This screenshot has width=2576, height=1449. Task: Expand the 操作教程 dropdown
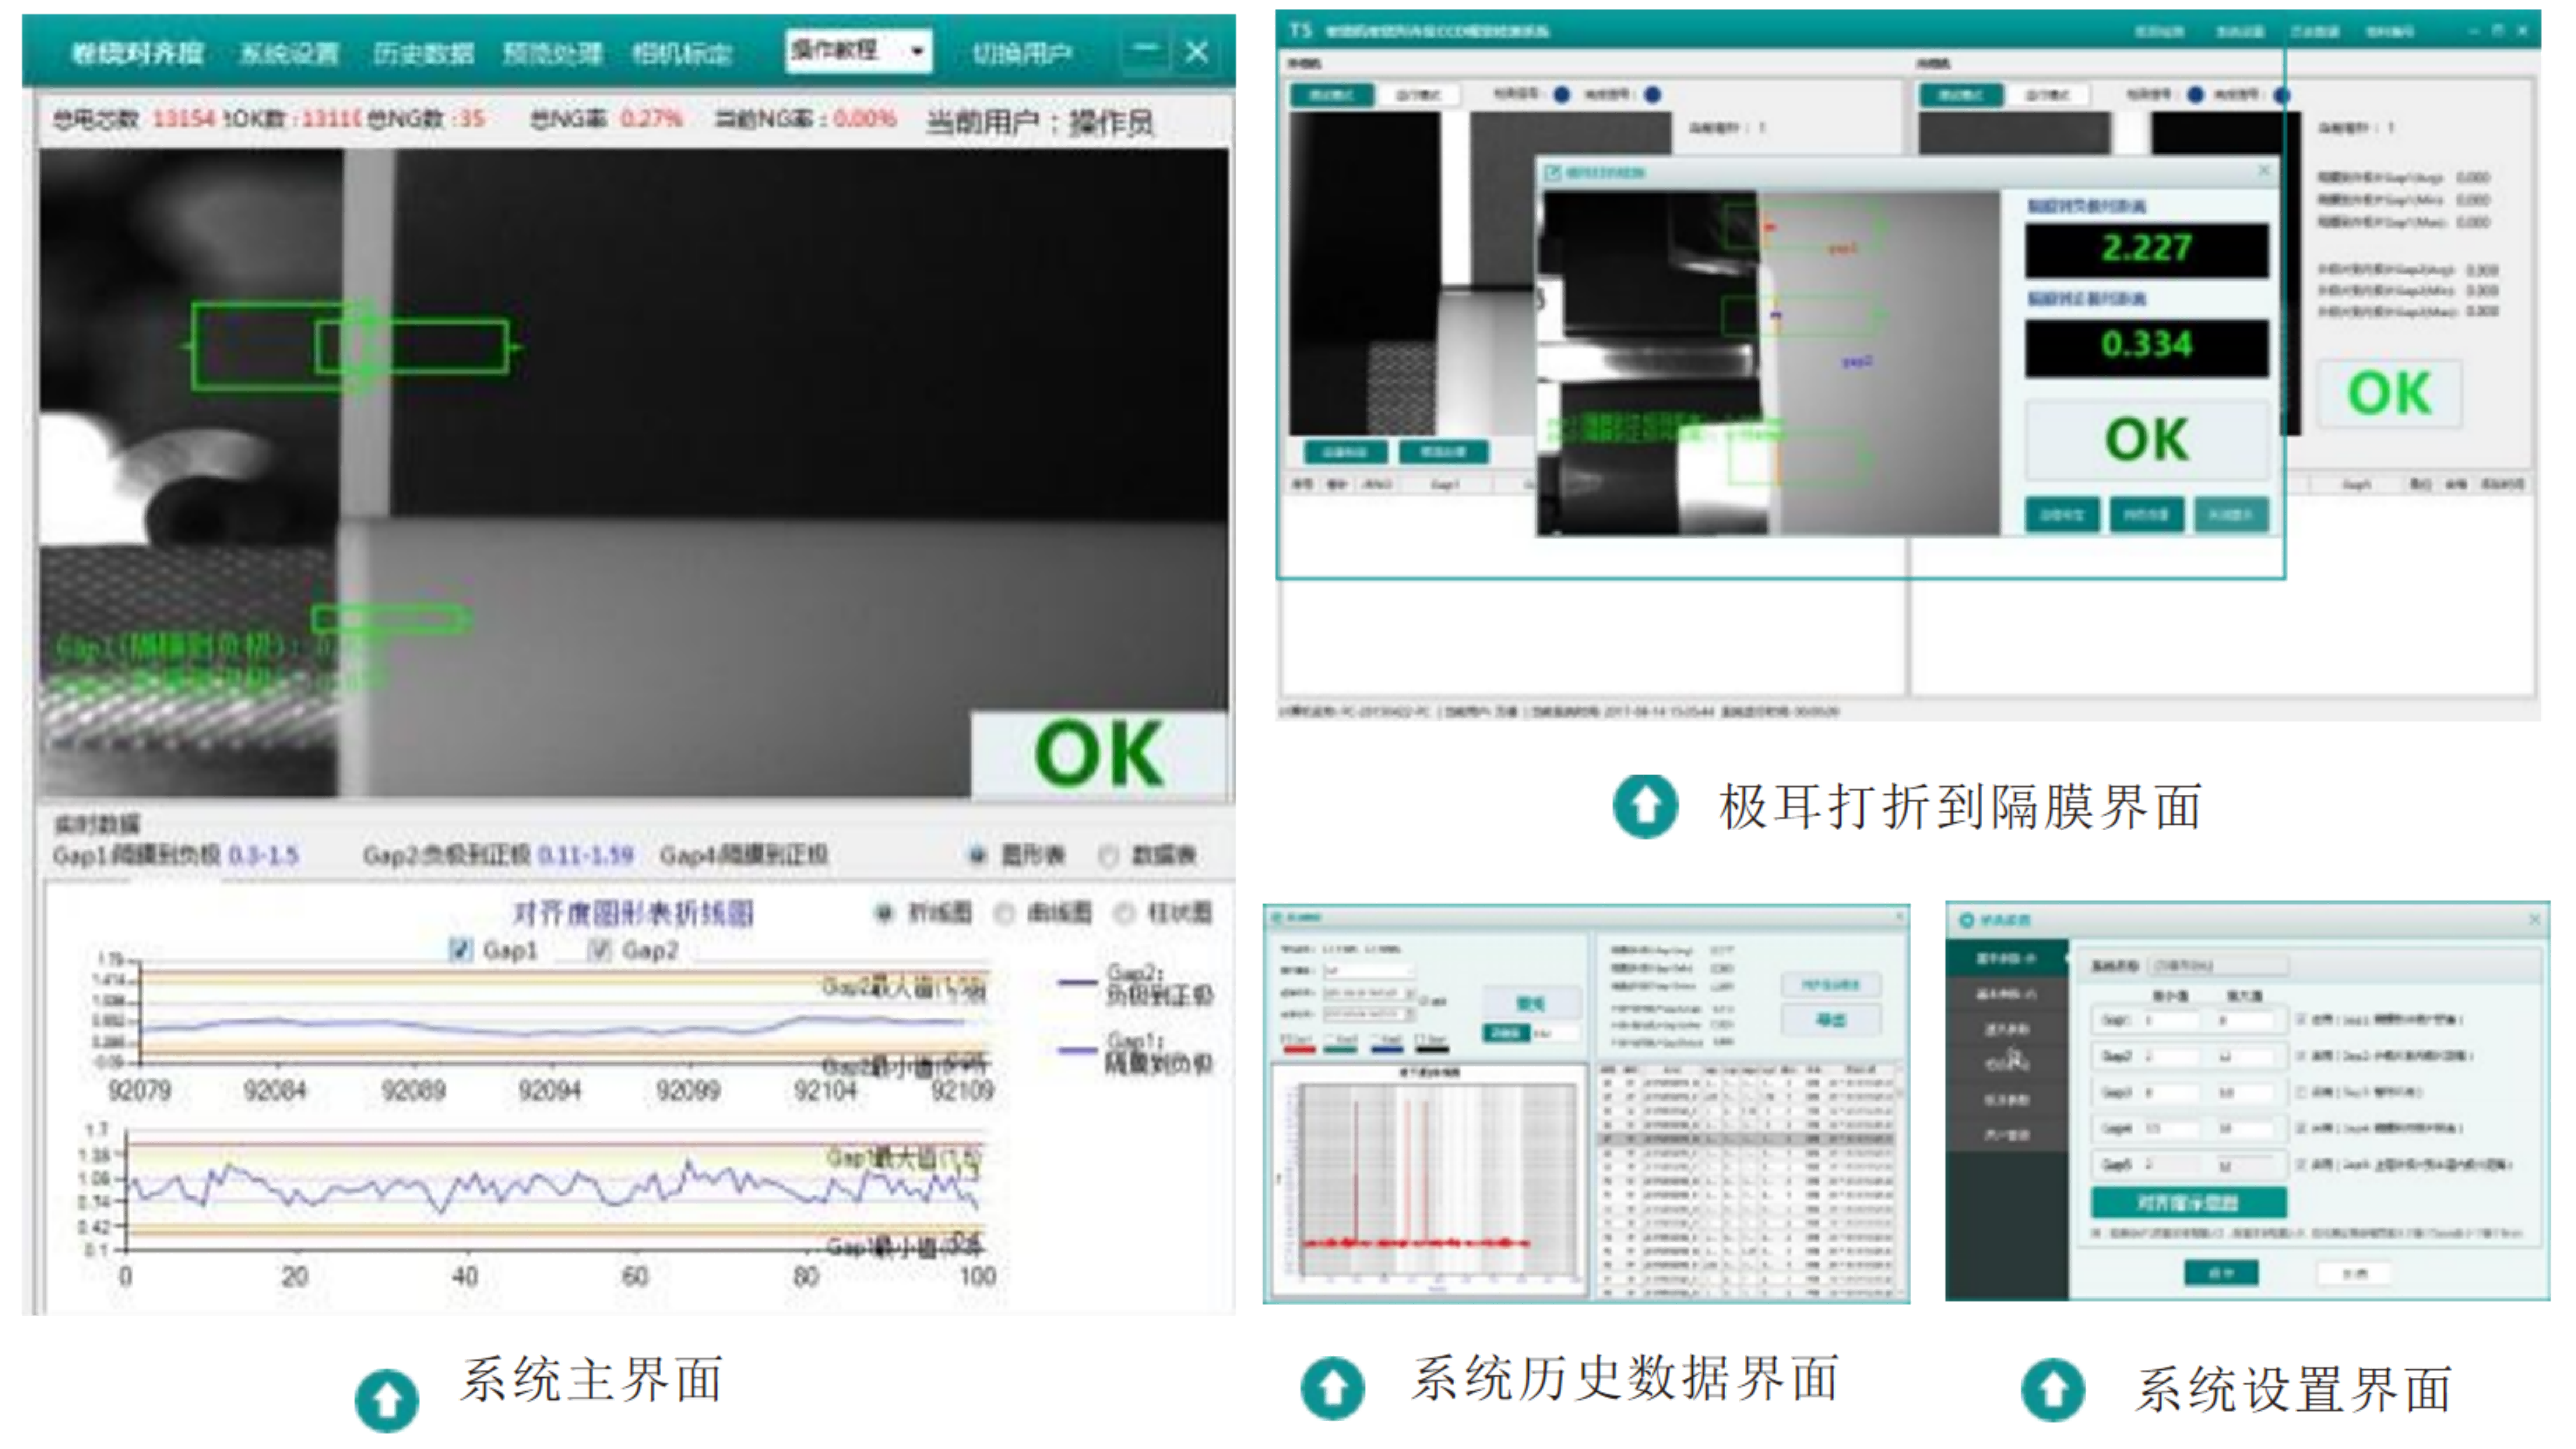pyautogui.click(x=859, y=51)
